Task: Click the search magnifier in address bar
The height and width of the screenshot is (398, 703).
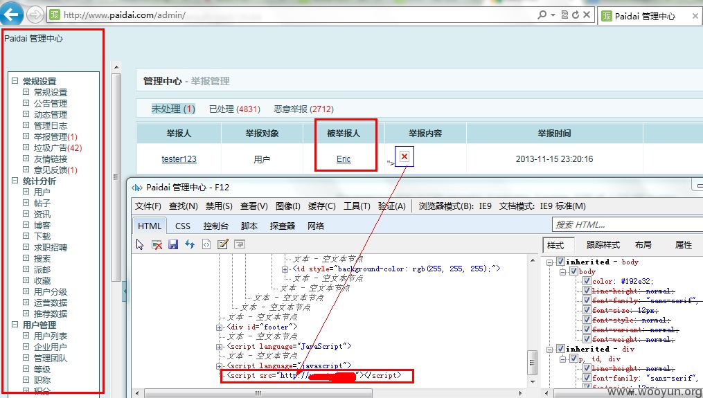Action: click(542, 15)
